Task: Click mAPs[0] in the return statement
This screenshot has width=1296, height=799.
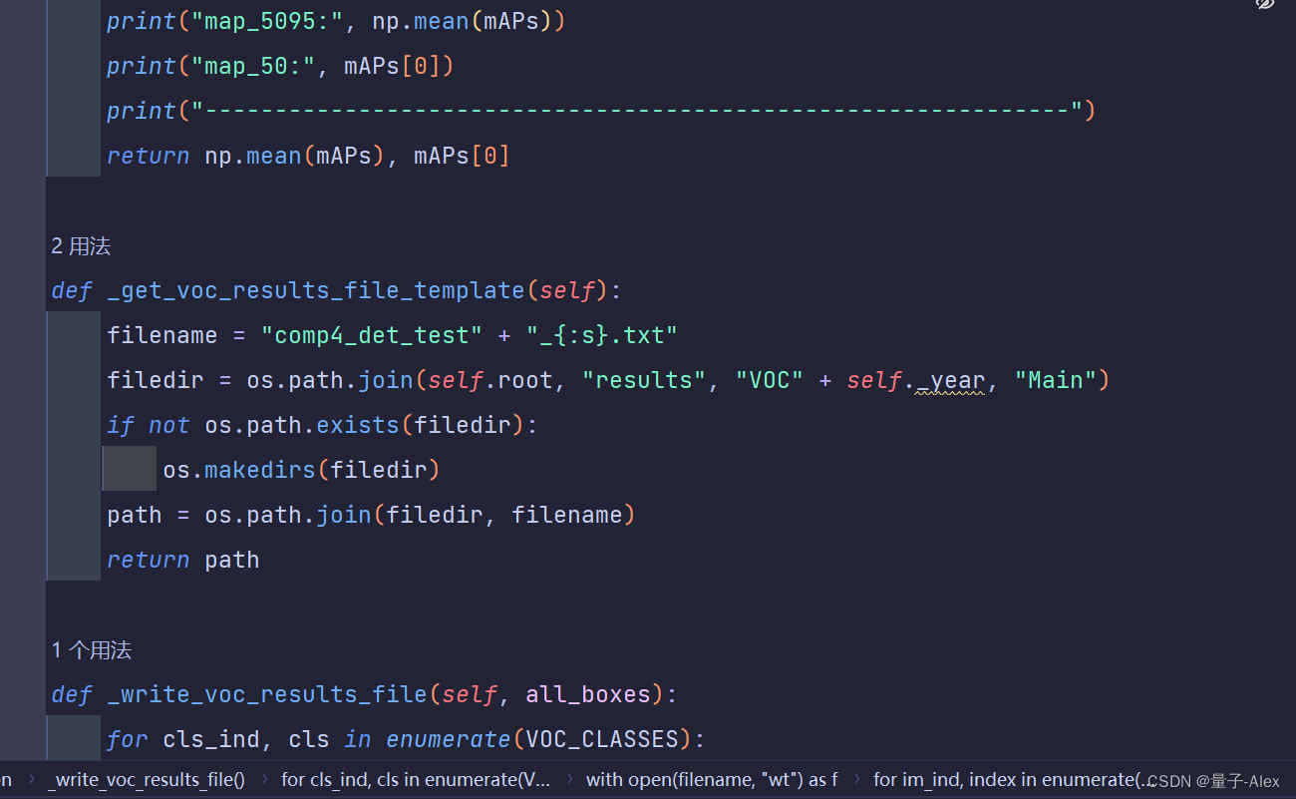Action: click(x=462, y=156)
